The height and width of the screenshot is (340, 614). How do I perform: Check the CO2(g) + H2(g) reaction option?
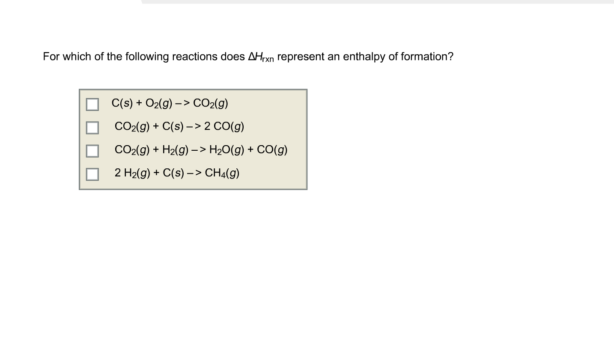coord(92,150)
